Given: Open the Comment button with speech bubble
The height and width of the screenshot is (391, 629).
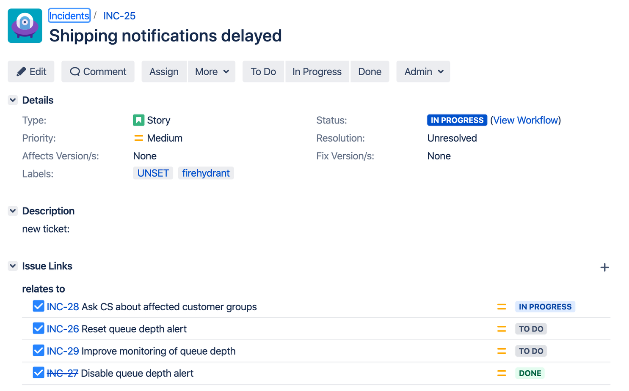Looking at the screenshot, I should coord(98,71).
